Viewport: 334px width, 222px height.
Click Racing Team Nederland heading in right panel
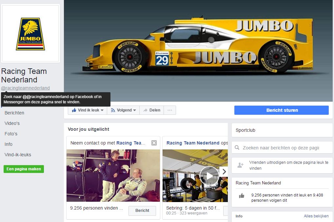[x=258, y=183]
